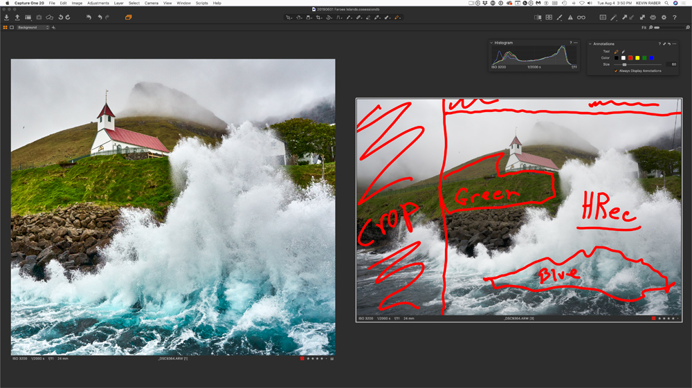Screen dimensions: 692x388
Task: Click the Fit zoom label
Action: 644,28
